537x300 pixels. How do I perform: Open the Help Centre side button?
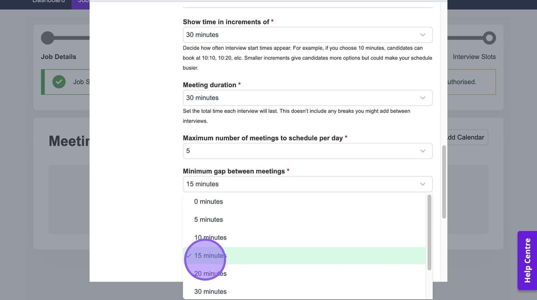click(x=527, y=260)
